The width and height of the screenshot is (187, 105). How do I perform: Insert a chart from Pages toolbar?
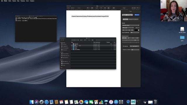[x=97, y=8]
